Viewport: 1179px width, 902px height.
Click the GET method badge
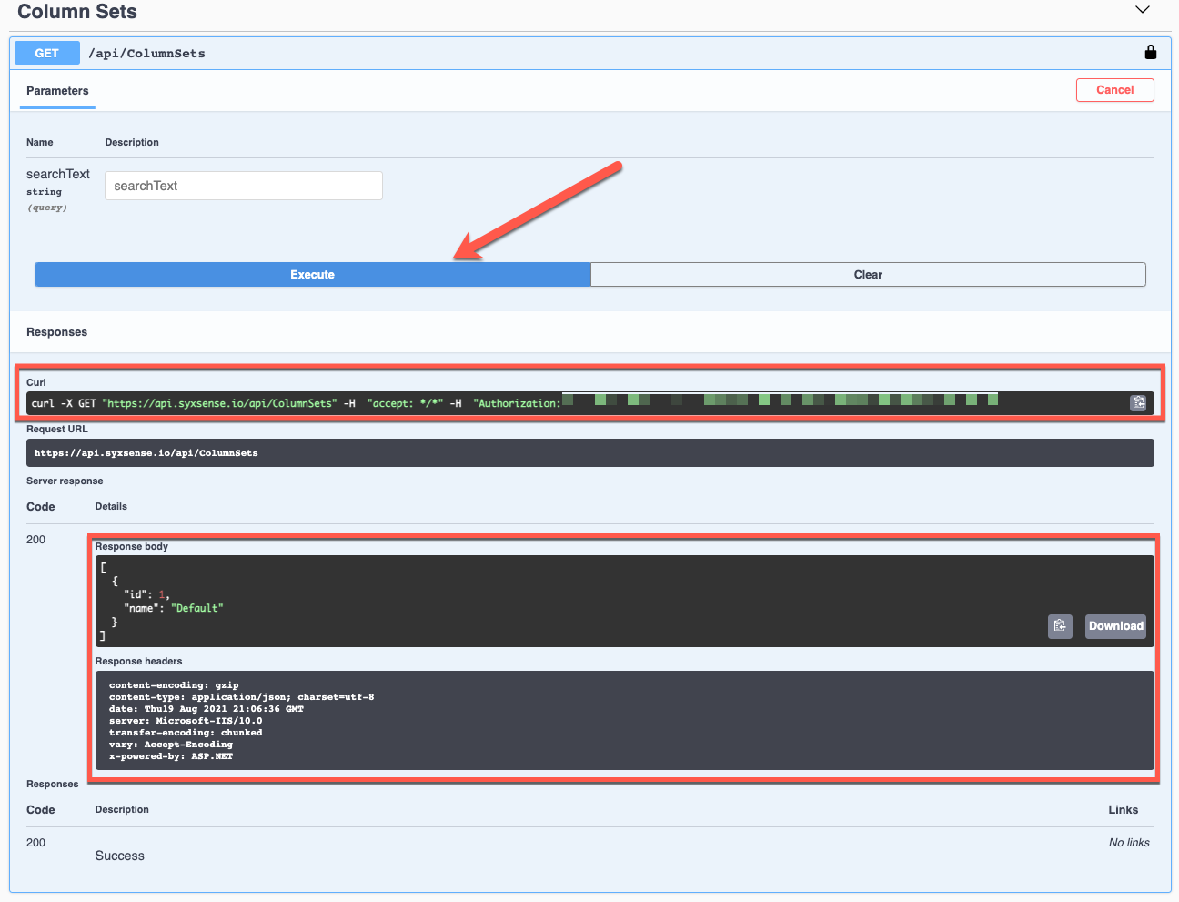pos(46,53)
